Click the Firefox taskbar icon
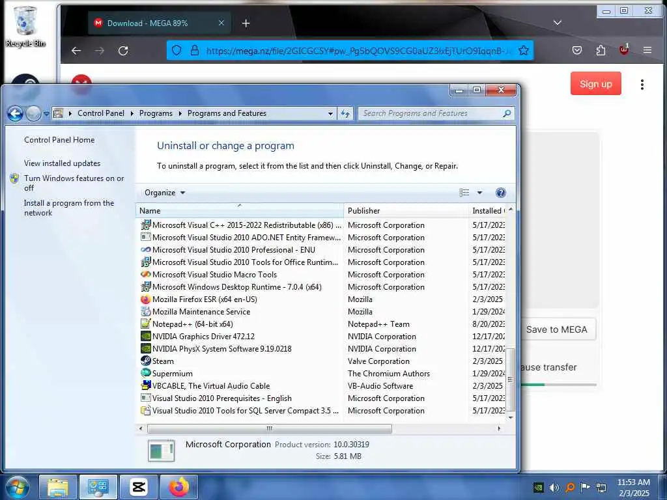Screen dimensions: 667x500 [x=178, y=487]
